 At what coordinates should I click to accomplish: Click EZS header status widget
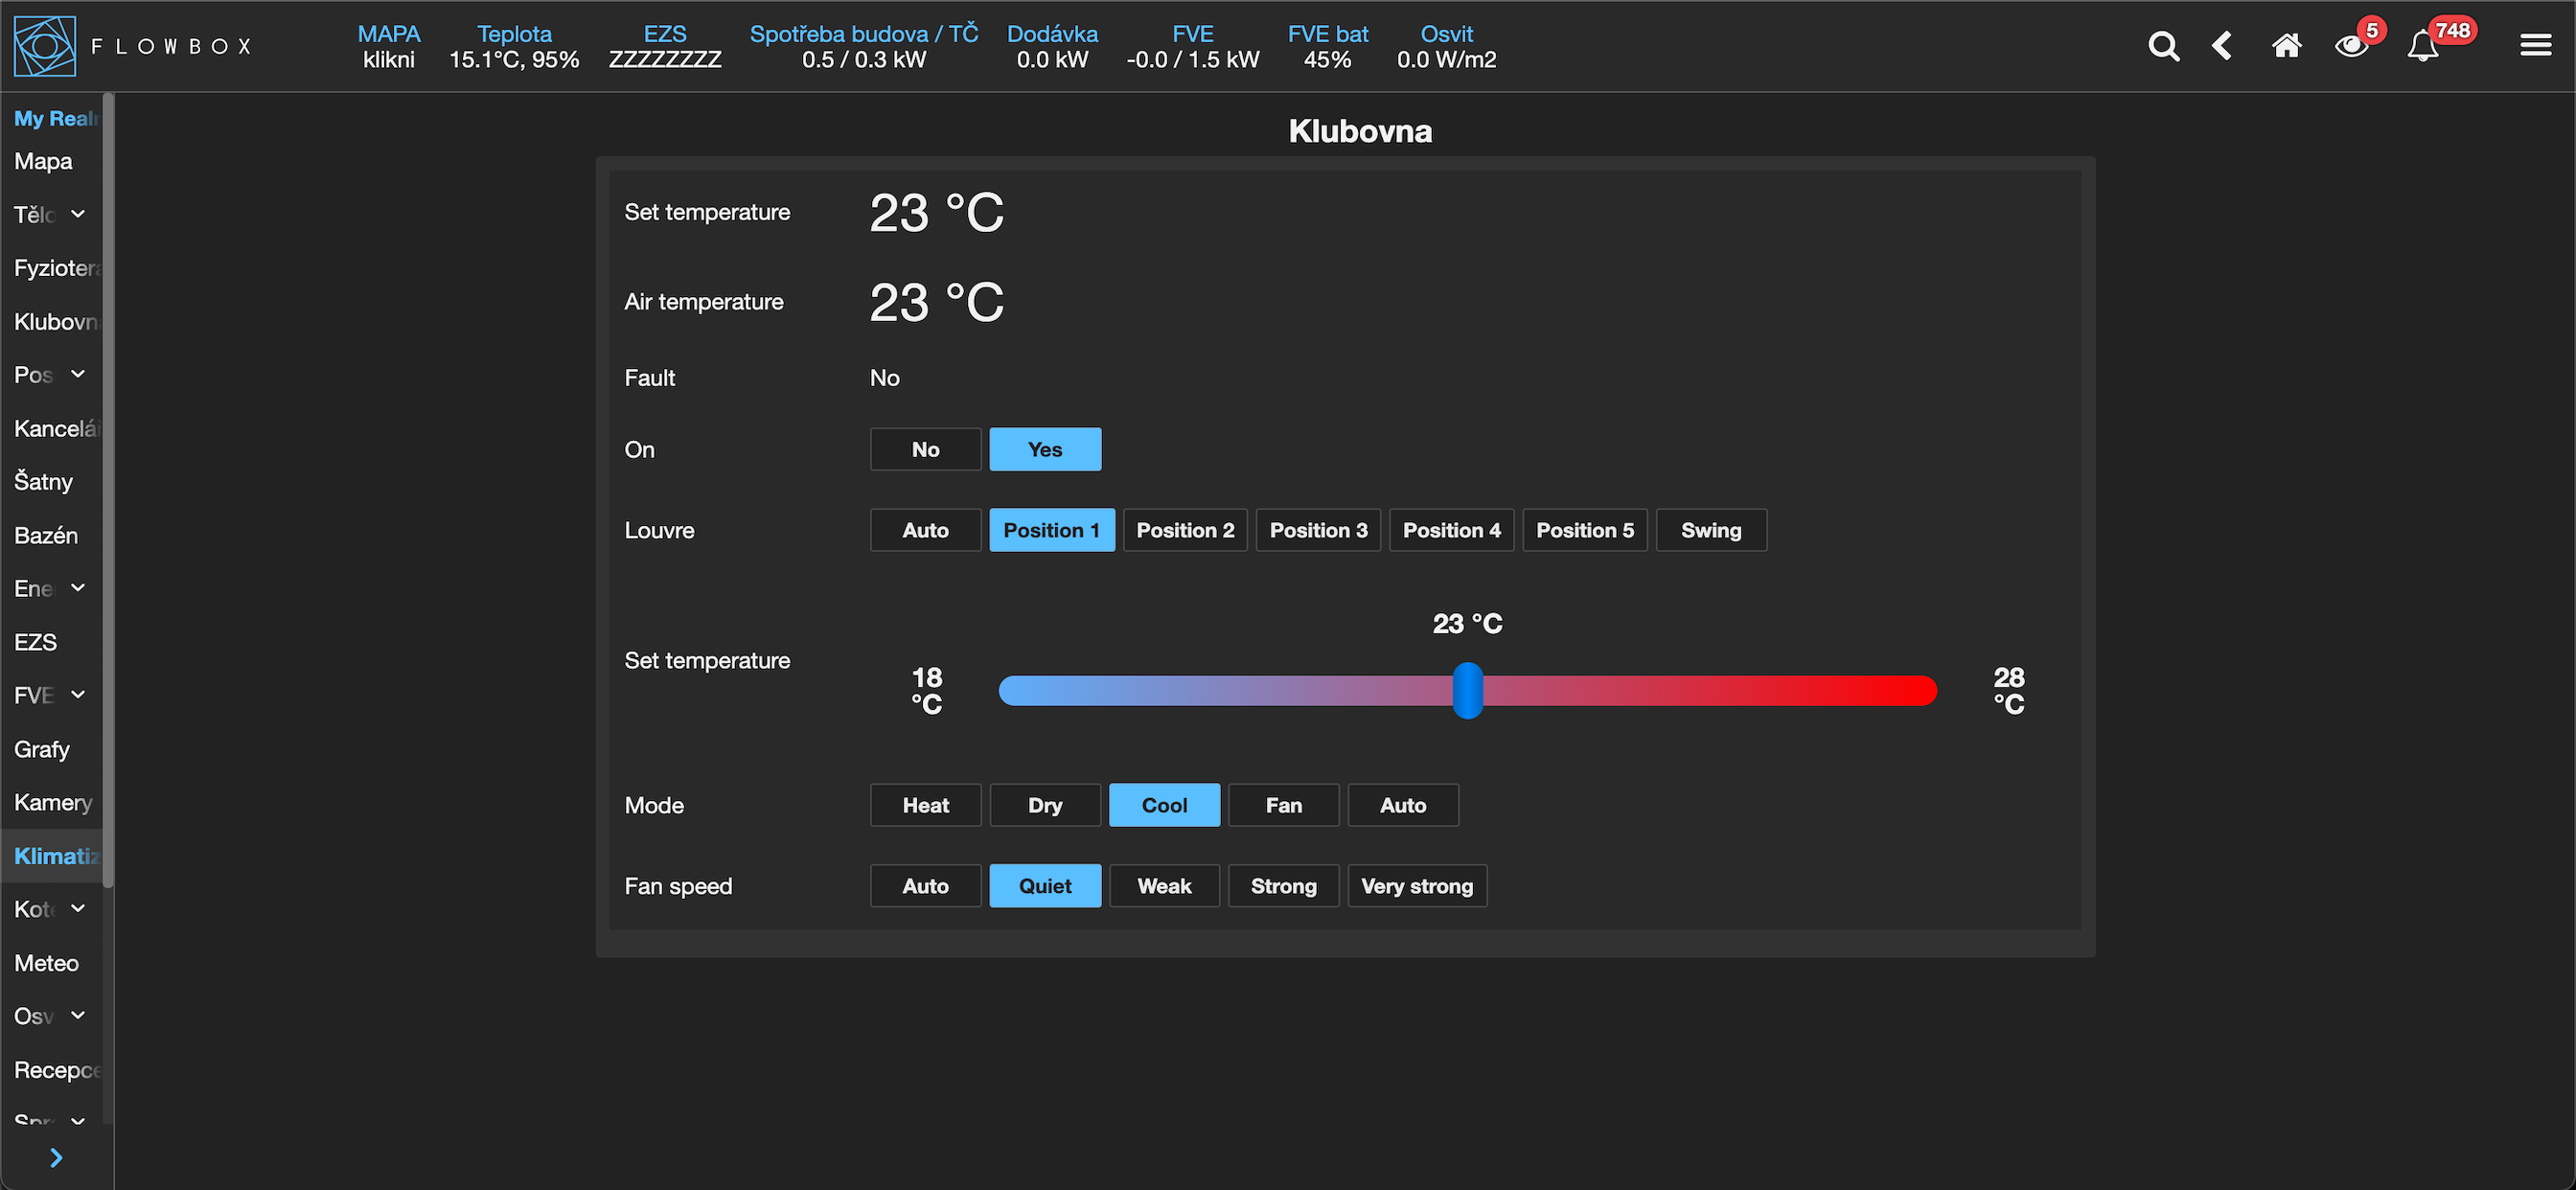[665, 47]
